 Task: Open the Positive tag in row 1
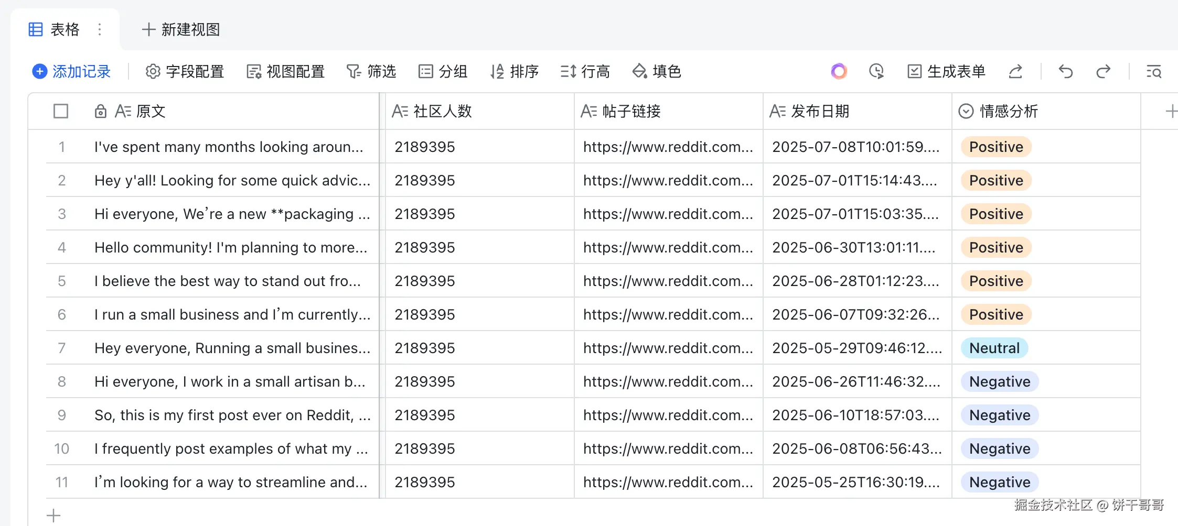[996, 147]
